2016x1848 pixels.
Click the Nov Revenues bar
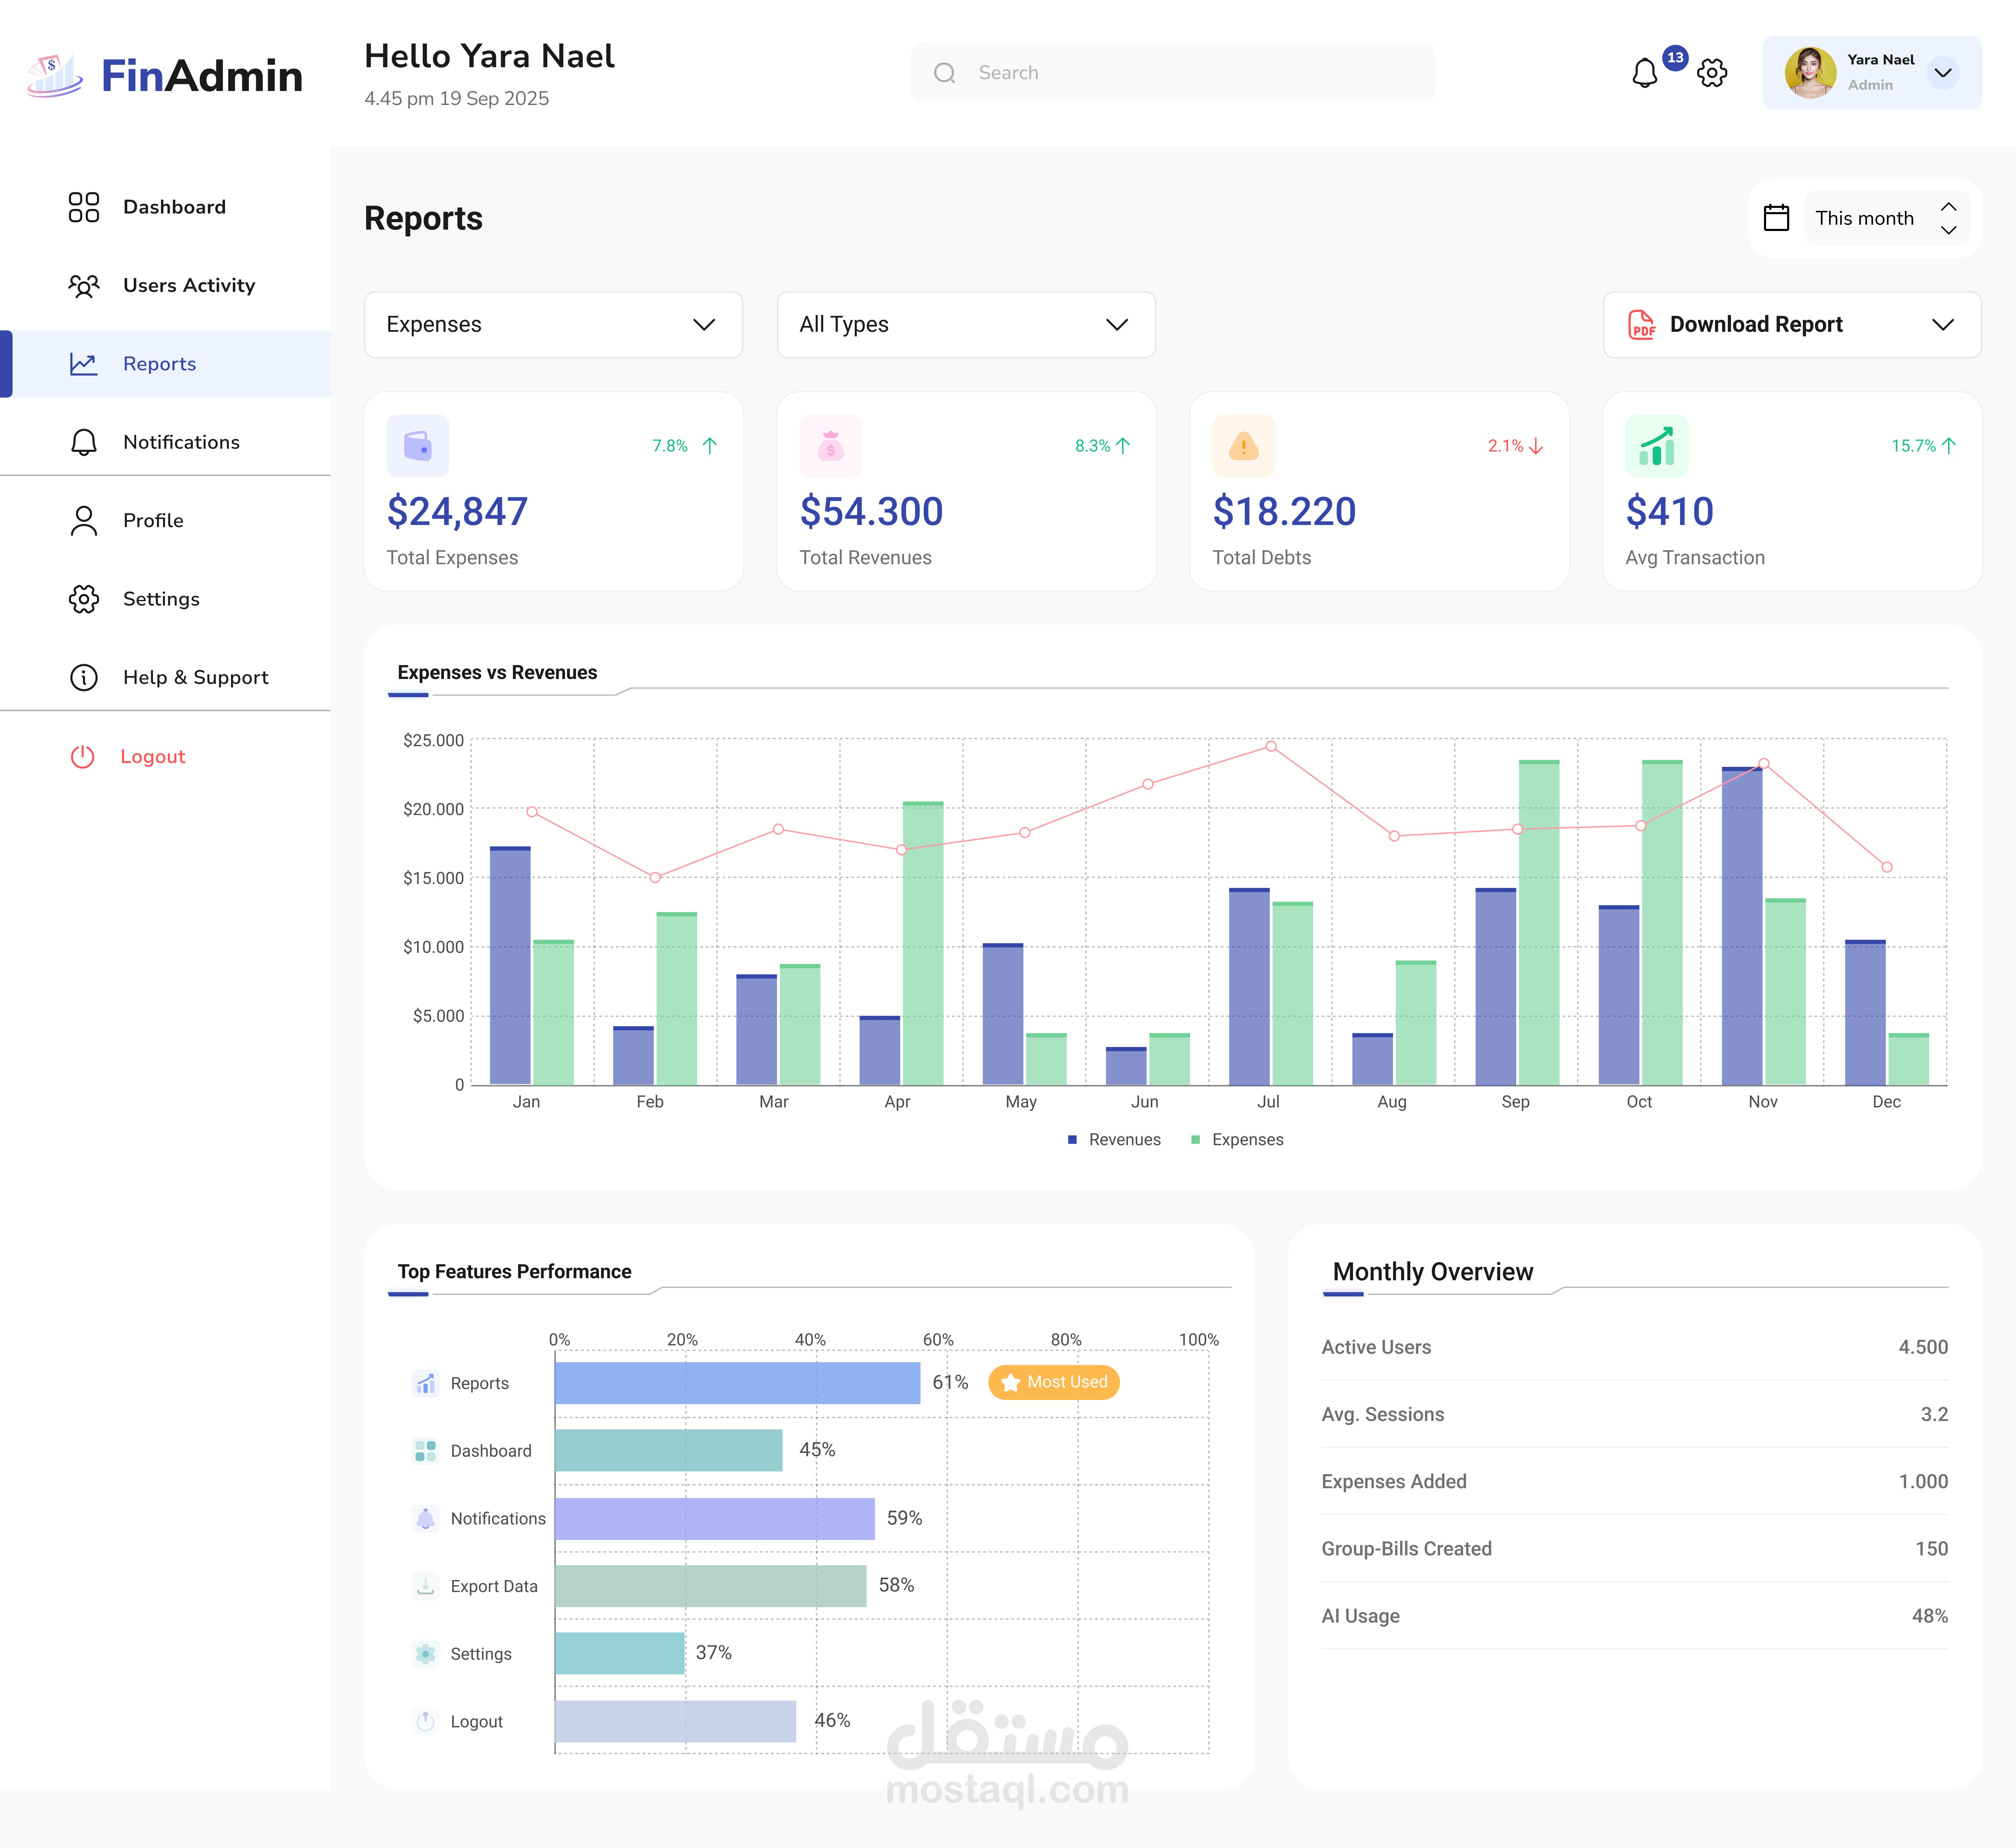(x=1742, y=926)
